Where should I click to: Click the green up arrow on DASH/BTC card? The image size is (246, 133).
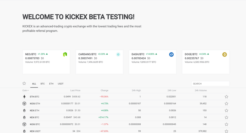(x=156, y=54)
